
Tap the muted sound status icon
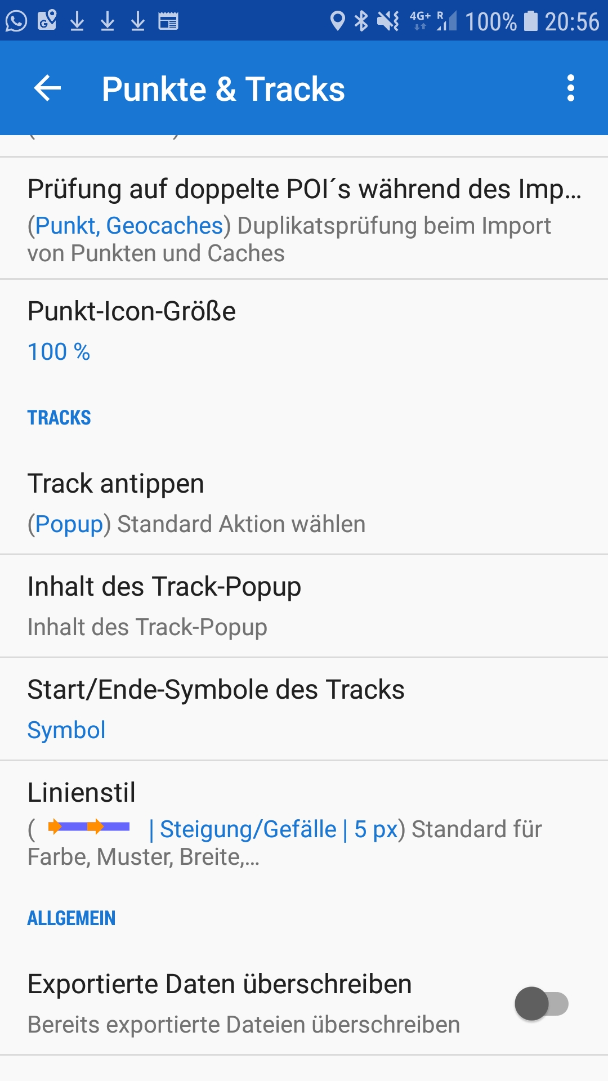pyautogui.click(x=388, y=21)
